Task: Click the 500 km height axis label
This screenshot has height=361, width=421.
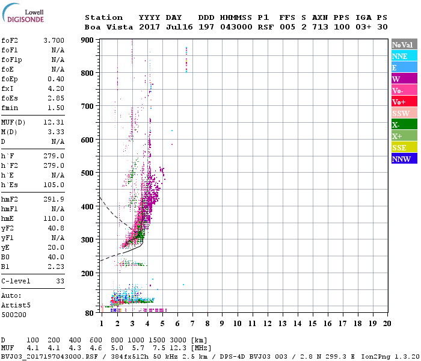Action: tap(87, 173)
